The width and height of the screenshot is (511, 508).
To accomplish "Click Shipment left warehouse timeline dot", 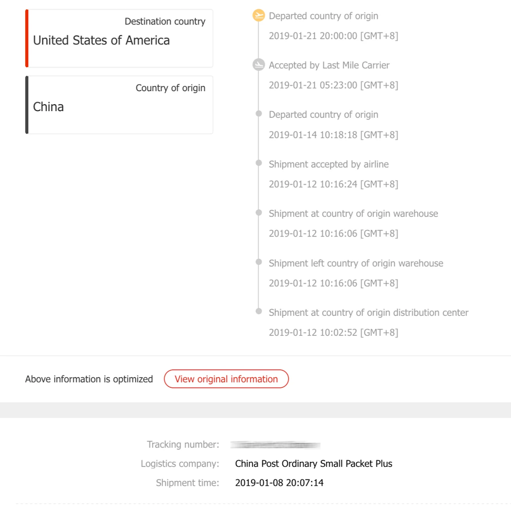I will coord(258,262).
